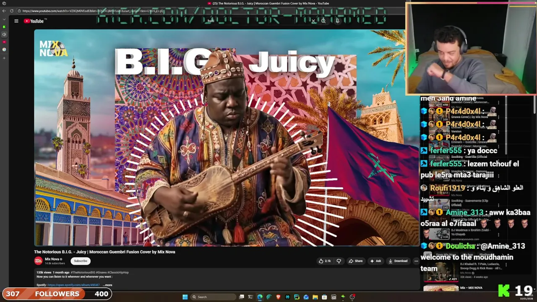This screenshot has width=537, height=302.
Task: Open DJ Khaled All I Do video thumbnail
Action: 441,272
